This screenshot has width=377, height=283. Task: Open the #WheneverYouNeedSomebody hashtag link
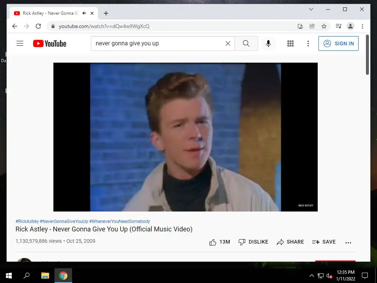pos(120,221)
